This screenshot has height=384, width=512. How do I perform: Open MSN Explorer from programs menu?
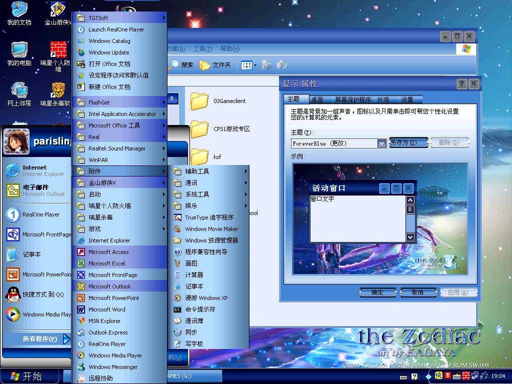click(119, 321)
